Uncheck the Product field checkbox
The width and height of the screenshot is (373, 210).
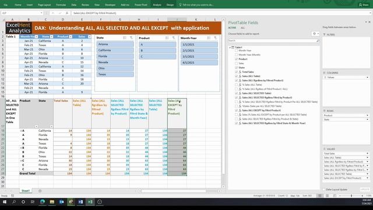coord(236,59)
